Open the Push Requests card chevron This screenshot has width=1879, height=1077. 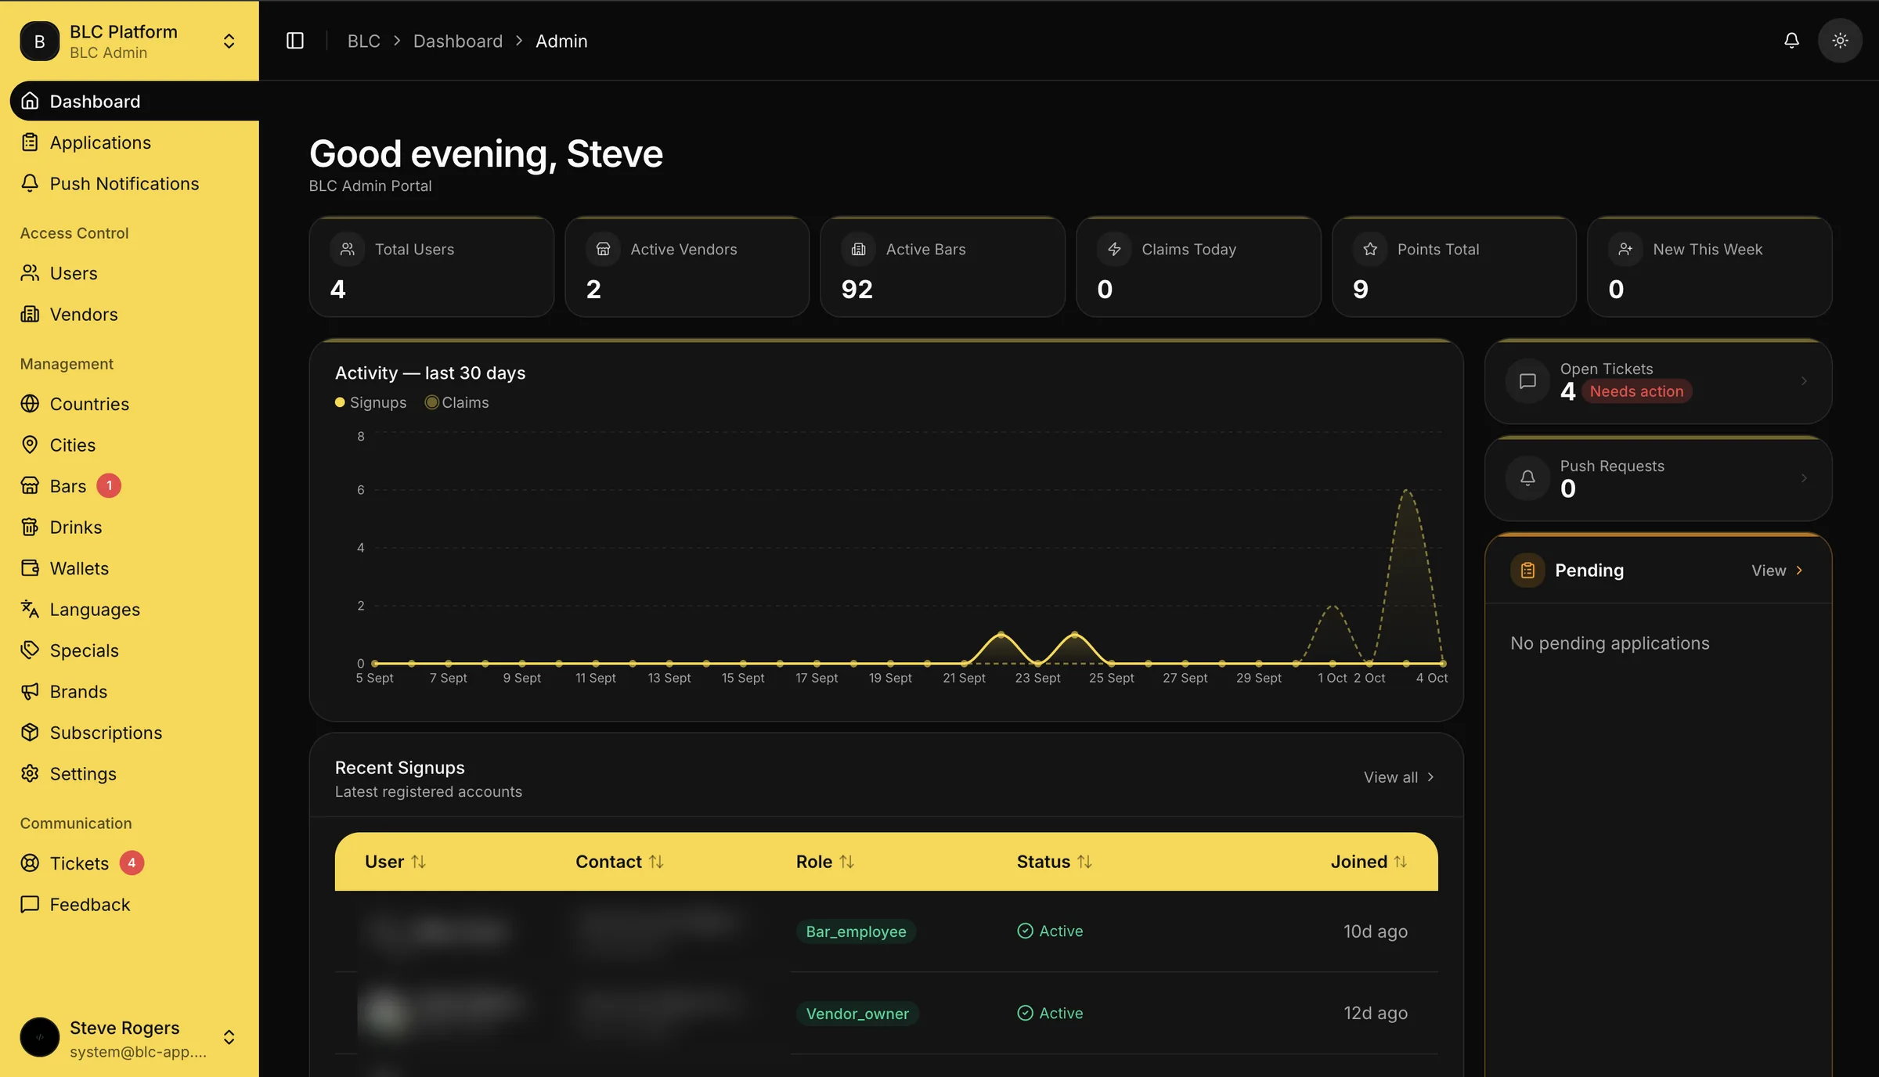coord(1804,478)
